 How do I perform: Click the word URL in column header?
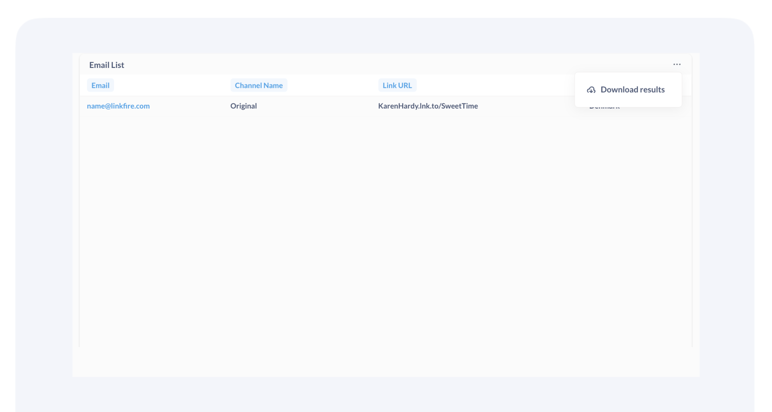[x=404, y=85]
